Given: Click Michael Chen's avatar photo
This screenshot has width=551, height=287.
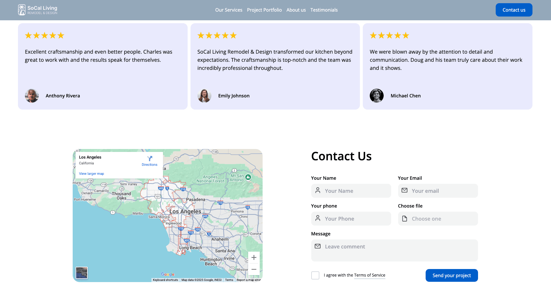Looking at the screenshot, I should [x=377, y=96].
